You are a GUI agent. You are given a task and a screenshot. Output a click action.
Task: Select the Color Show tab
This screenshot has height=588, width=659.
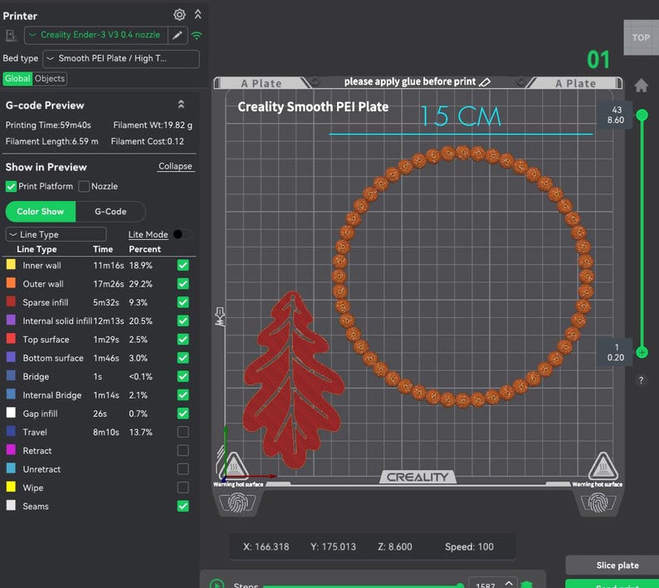click(41, 212)
